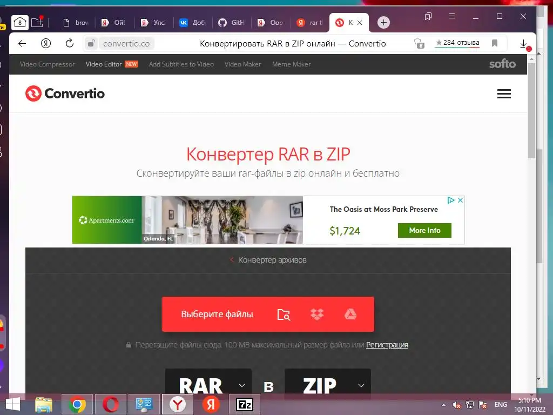
Task: Click the new tab group icon with red dot
Action: 37,22
